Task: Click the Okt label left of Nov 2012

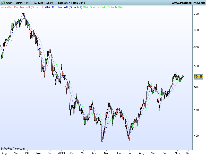Action: coord(27,153)
